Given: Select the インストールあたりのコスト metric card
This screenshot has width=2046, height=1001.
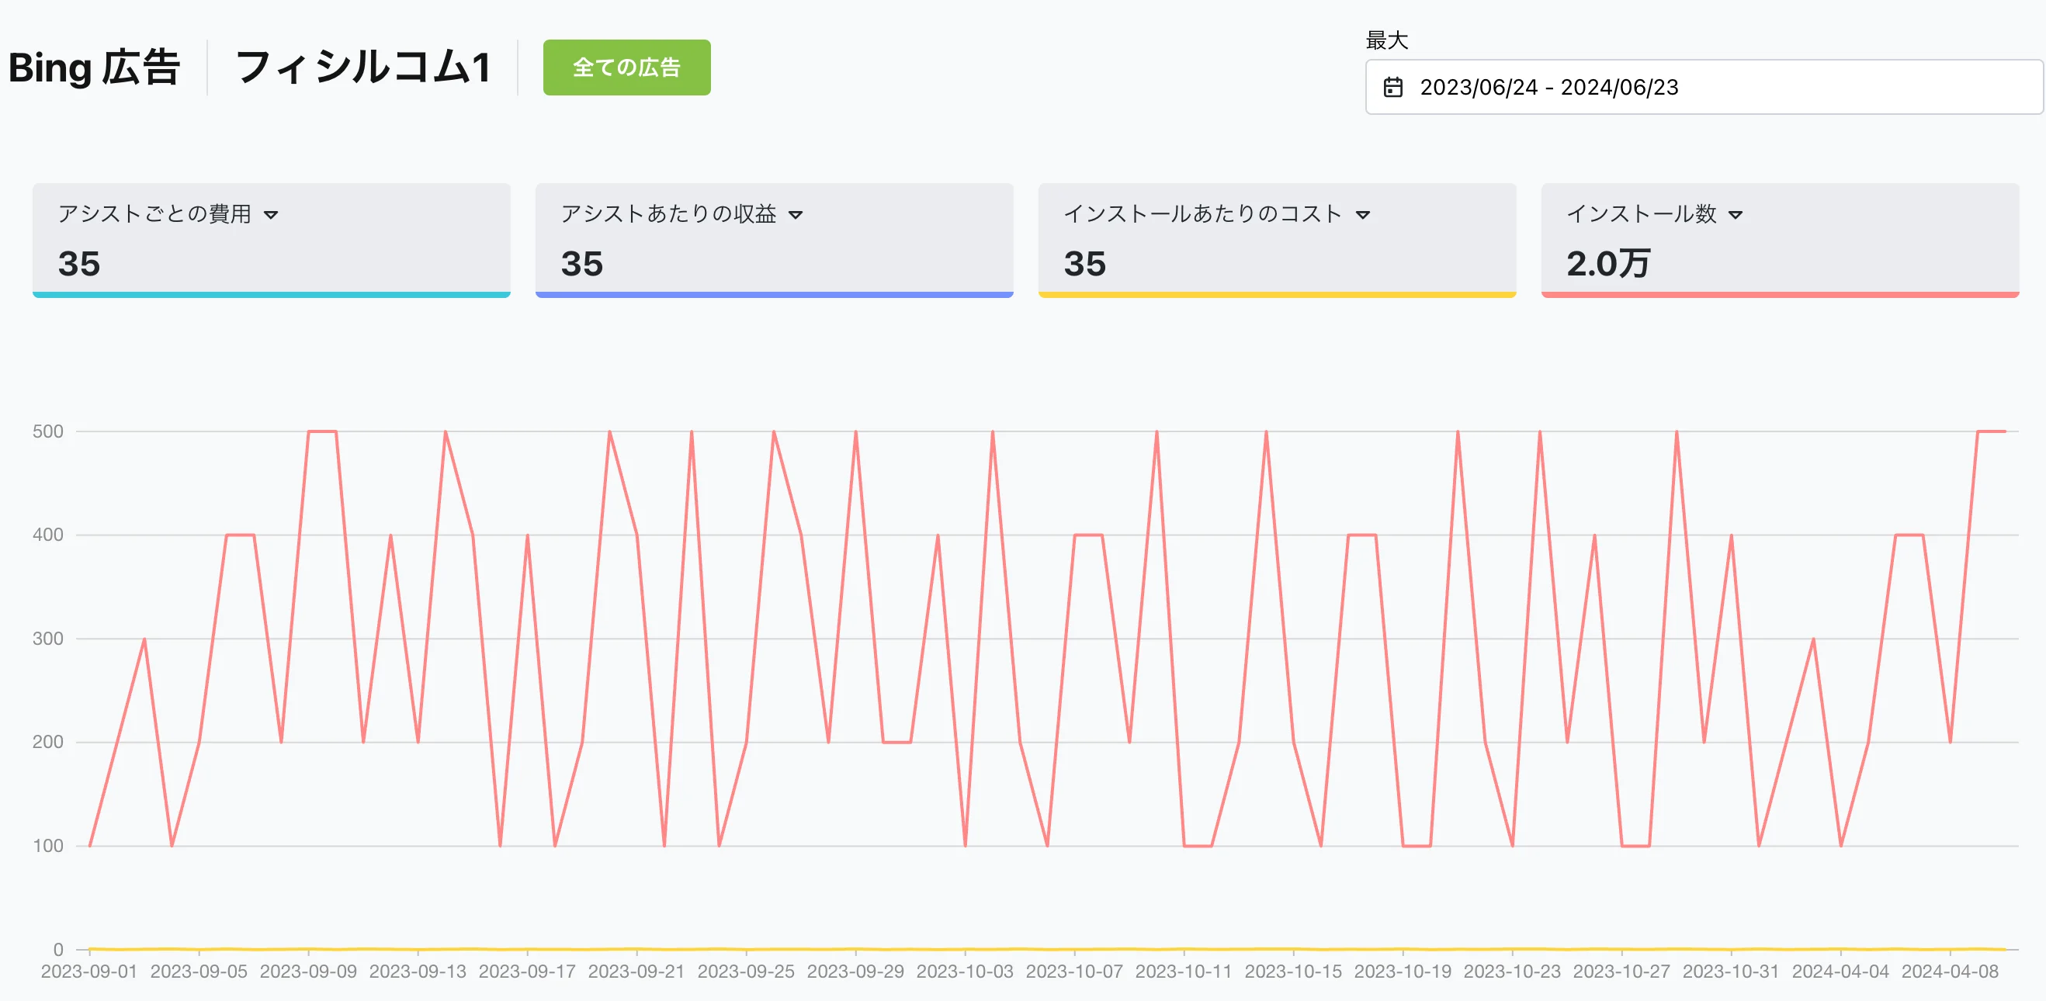Looking at the screenshot, I should pyautogui.click(x=1276, y=240).
